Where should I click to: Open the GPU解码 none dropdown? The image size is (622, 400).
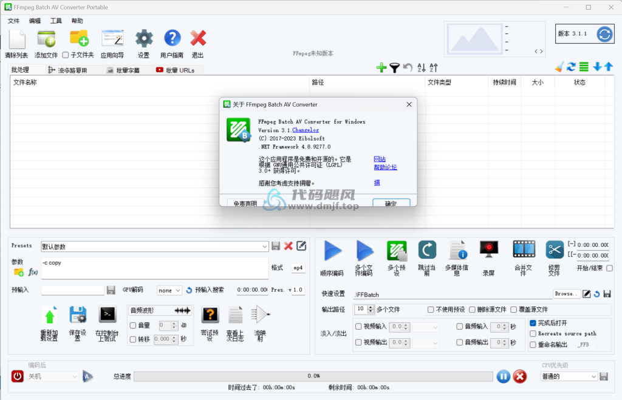point(169,290)
